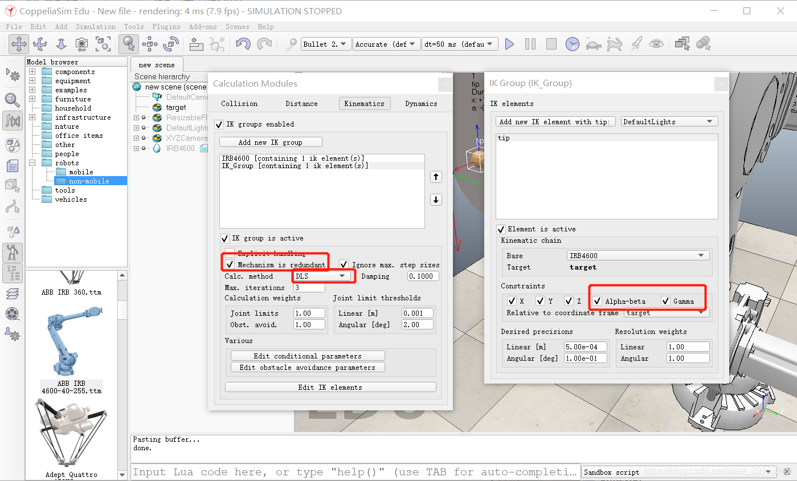Slow down simulation with turtle icon
Image resolution: width=797 pixels, height=481 pixels.
coord(594,44)
